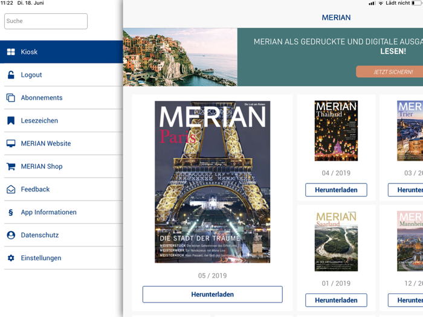Download the Mannheim issue via Herunterladen
This screenshot has width=423, height=317.
[405, 300]
